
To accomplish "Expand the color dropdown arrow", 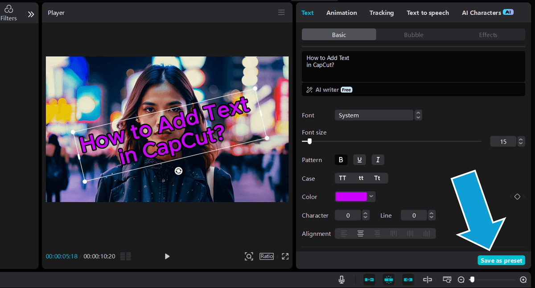I will (371, 197).
